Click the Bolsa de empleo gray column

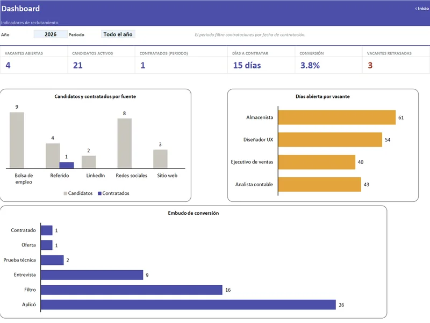coord(17,140)
